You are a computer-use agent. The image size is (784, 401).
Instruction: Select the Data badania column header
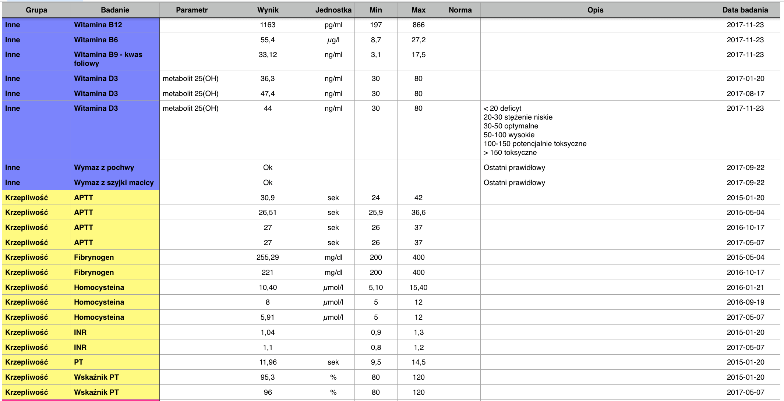[x=745, y=10]
